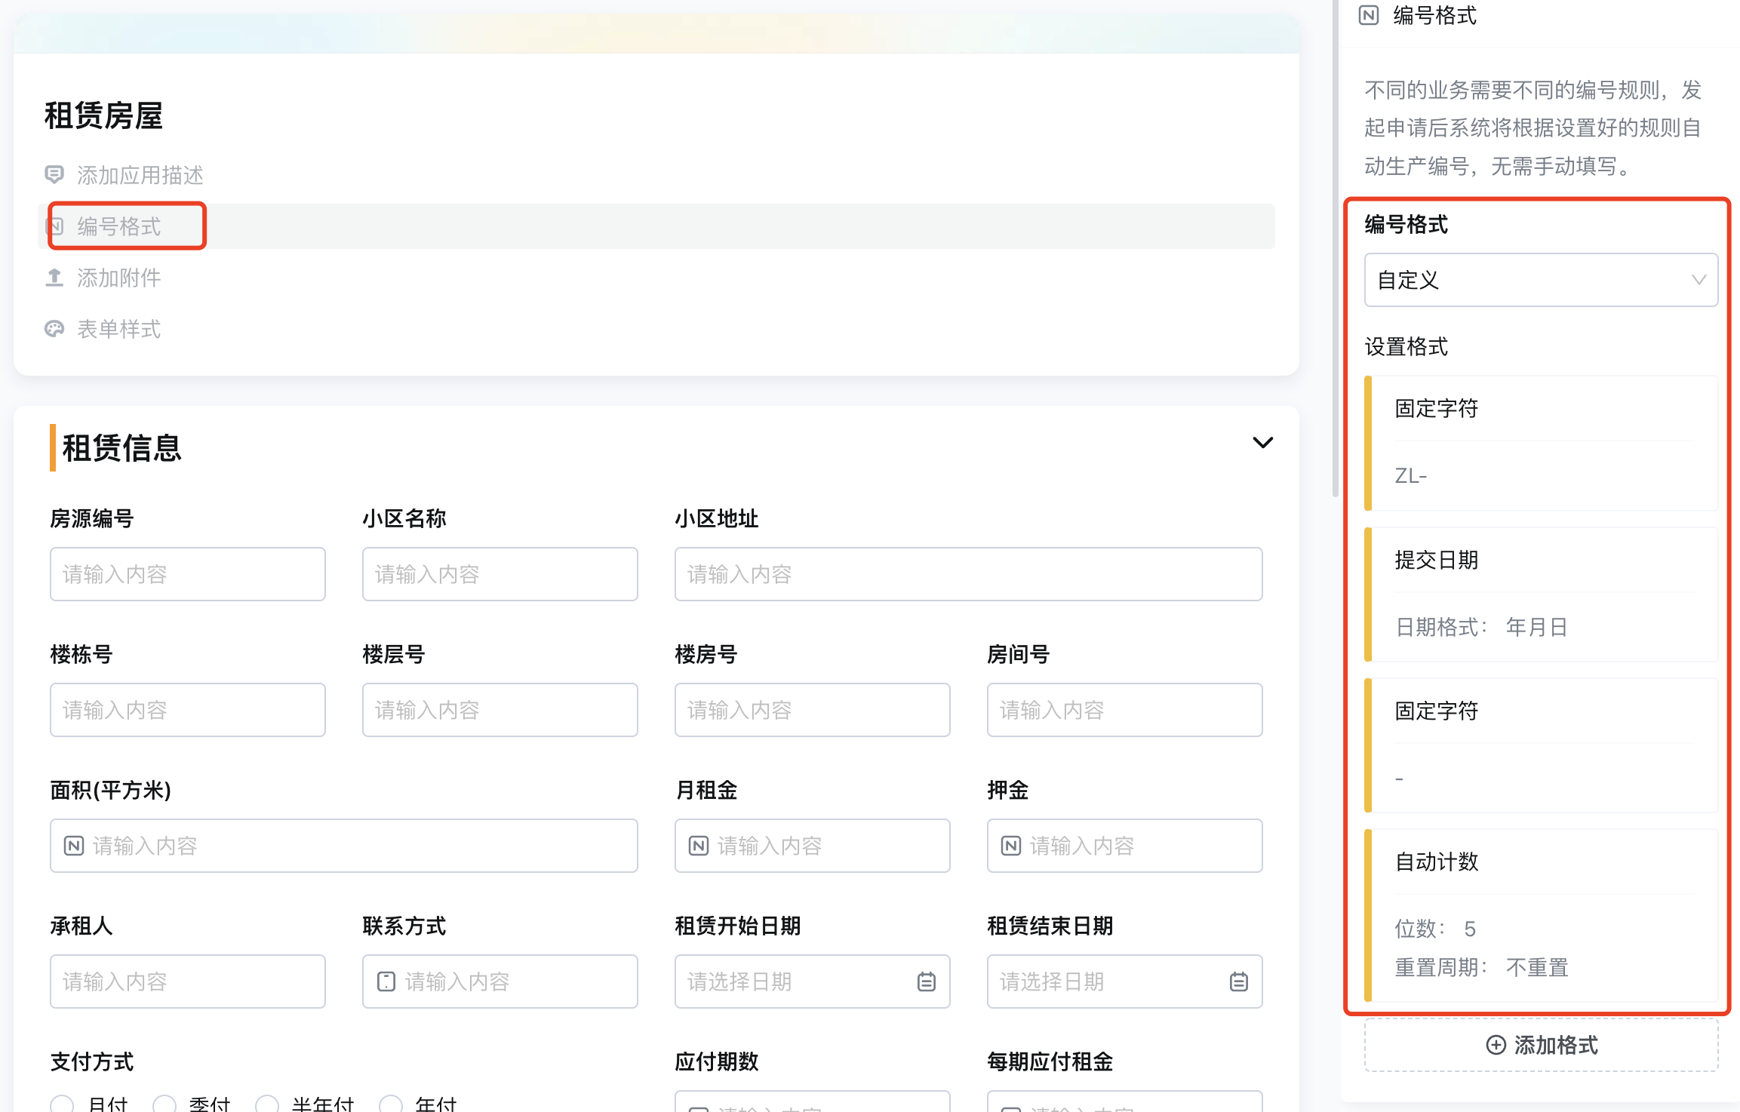This screenshot has width=1740, height=1112.
Task: Collapse the 租赁信息 section
Action: coord(1263,443)
